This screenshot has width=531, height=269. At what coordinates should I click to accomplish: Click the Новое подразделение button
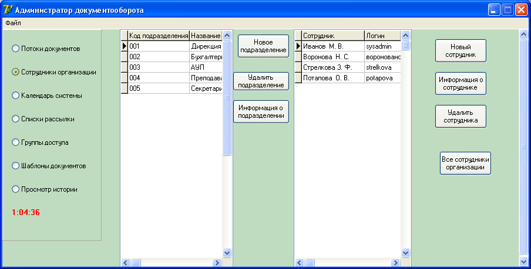click(x=263, y=46)
